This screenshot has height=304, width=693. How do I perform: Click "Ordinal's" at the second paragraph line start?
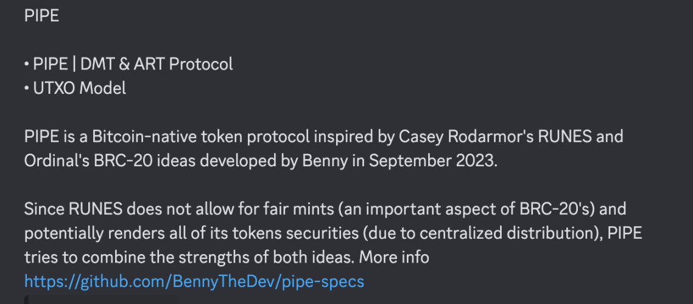[58, 160]
